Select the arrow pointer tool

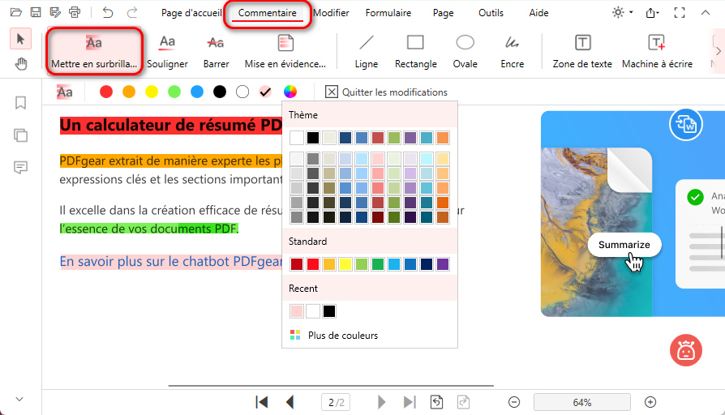click(20, 39)
